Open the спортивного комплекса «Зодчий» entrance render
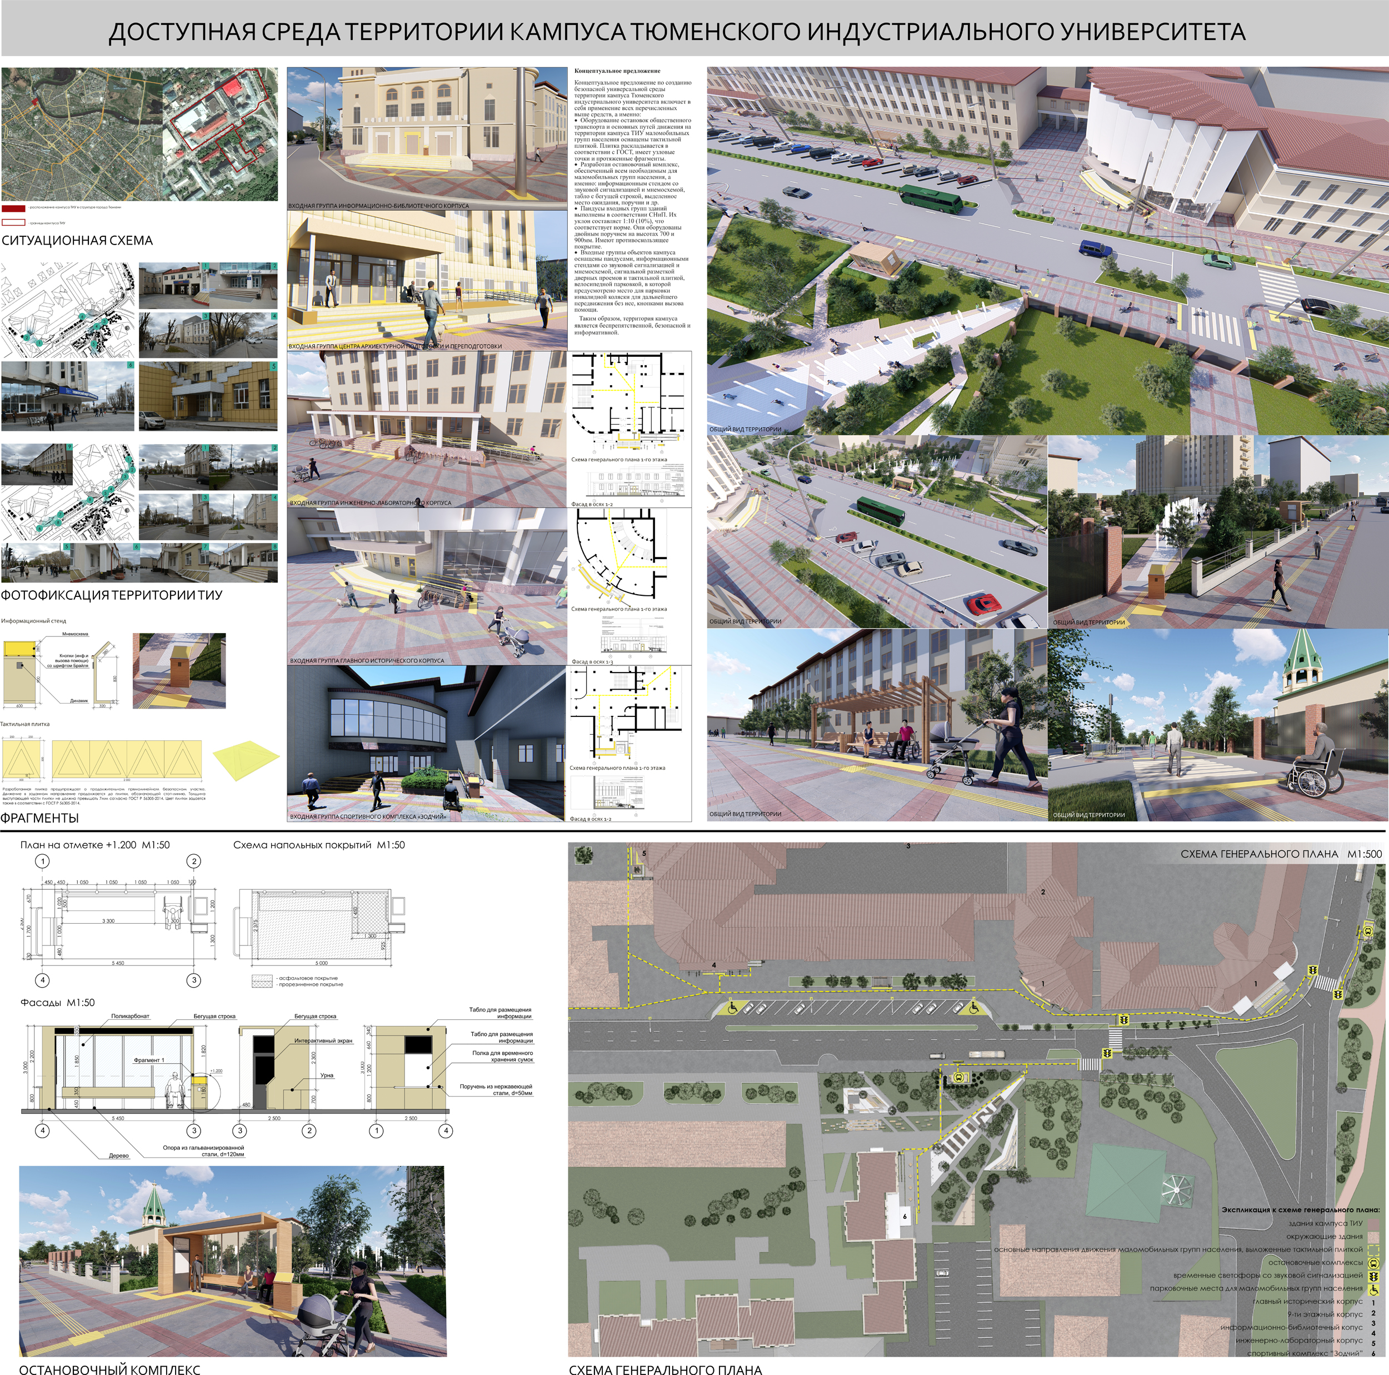This screenshot has width=1389, height=1375. [x=426, y=744]
